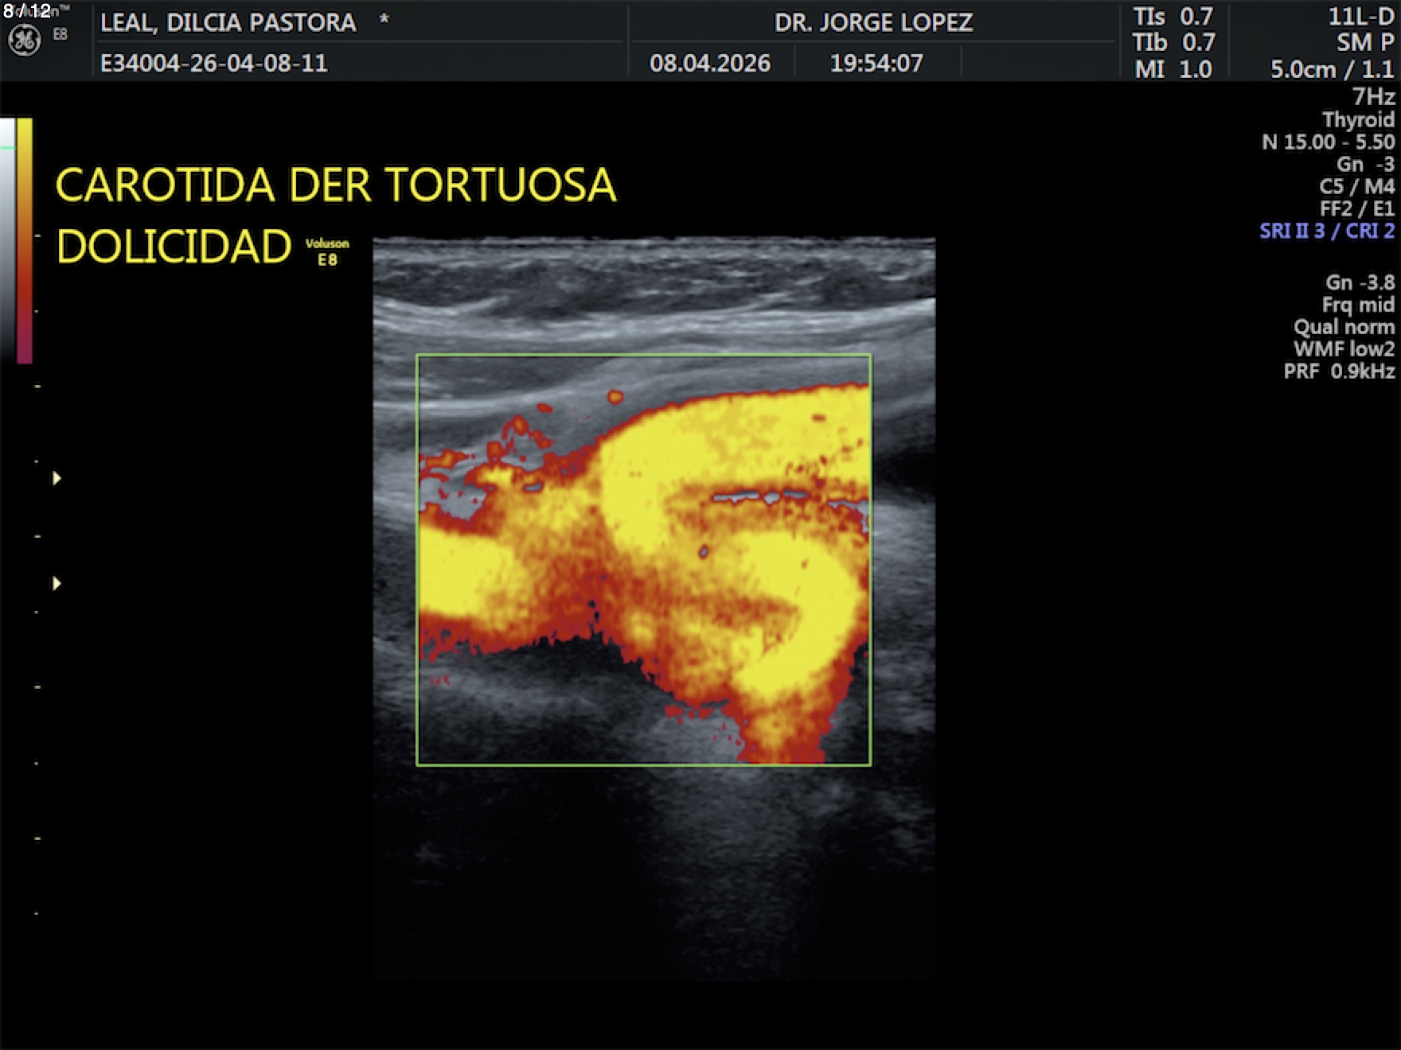
Task: Click the power Doppler color scale bar
Action: pos(25,239)
